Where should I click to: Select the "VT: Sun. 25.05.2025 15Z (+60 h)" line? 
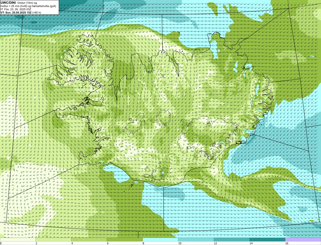point(21,13)
